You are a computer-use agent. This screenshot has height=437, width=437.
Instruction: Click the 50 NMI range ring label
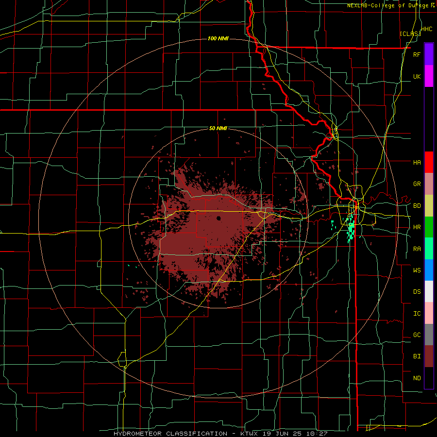click(x=218, y=128)
